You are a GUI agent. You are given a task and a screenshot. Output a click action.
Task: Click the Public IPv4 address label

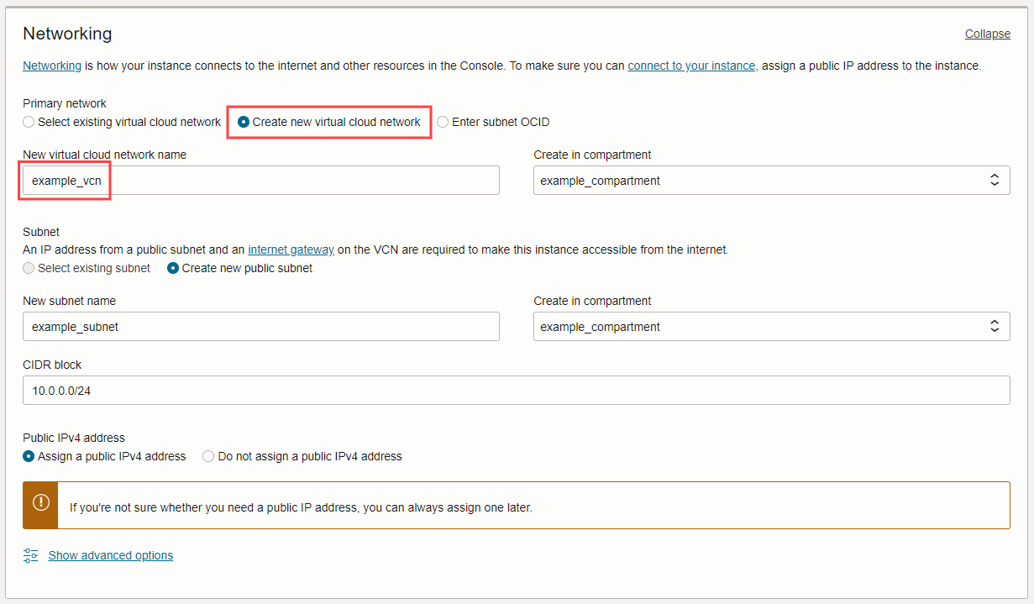pyautogui.click(x=74, y=438)
